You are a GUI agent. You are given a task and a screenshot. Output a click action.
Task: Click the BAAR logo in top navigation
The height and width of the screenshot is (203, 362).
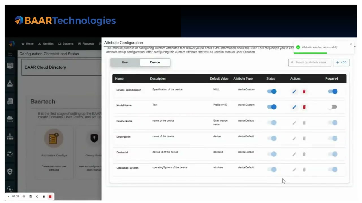click(x=12, y=44)
